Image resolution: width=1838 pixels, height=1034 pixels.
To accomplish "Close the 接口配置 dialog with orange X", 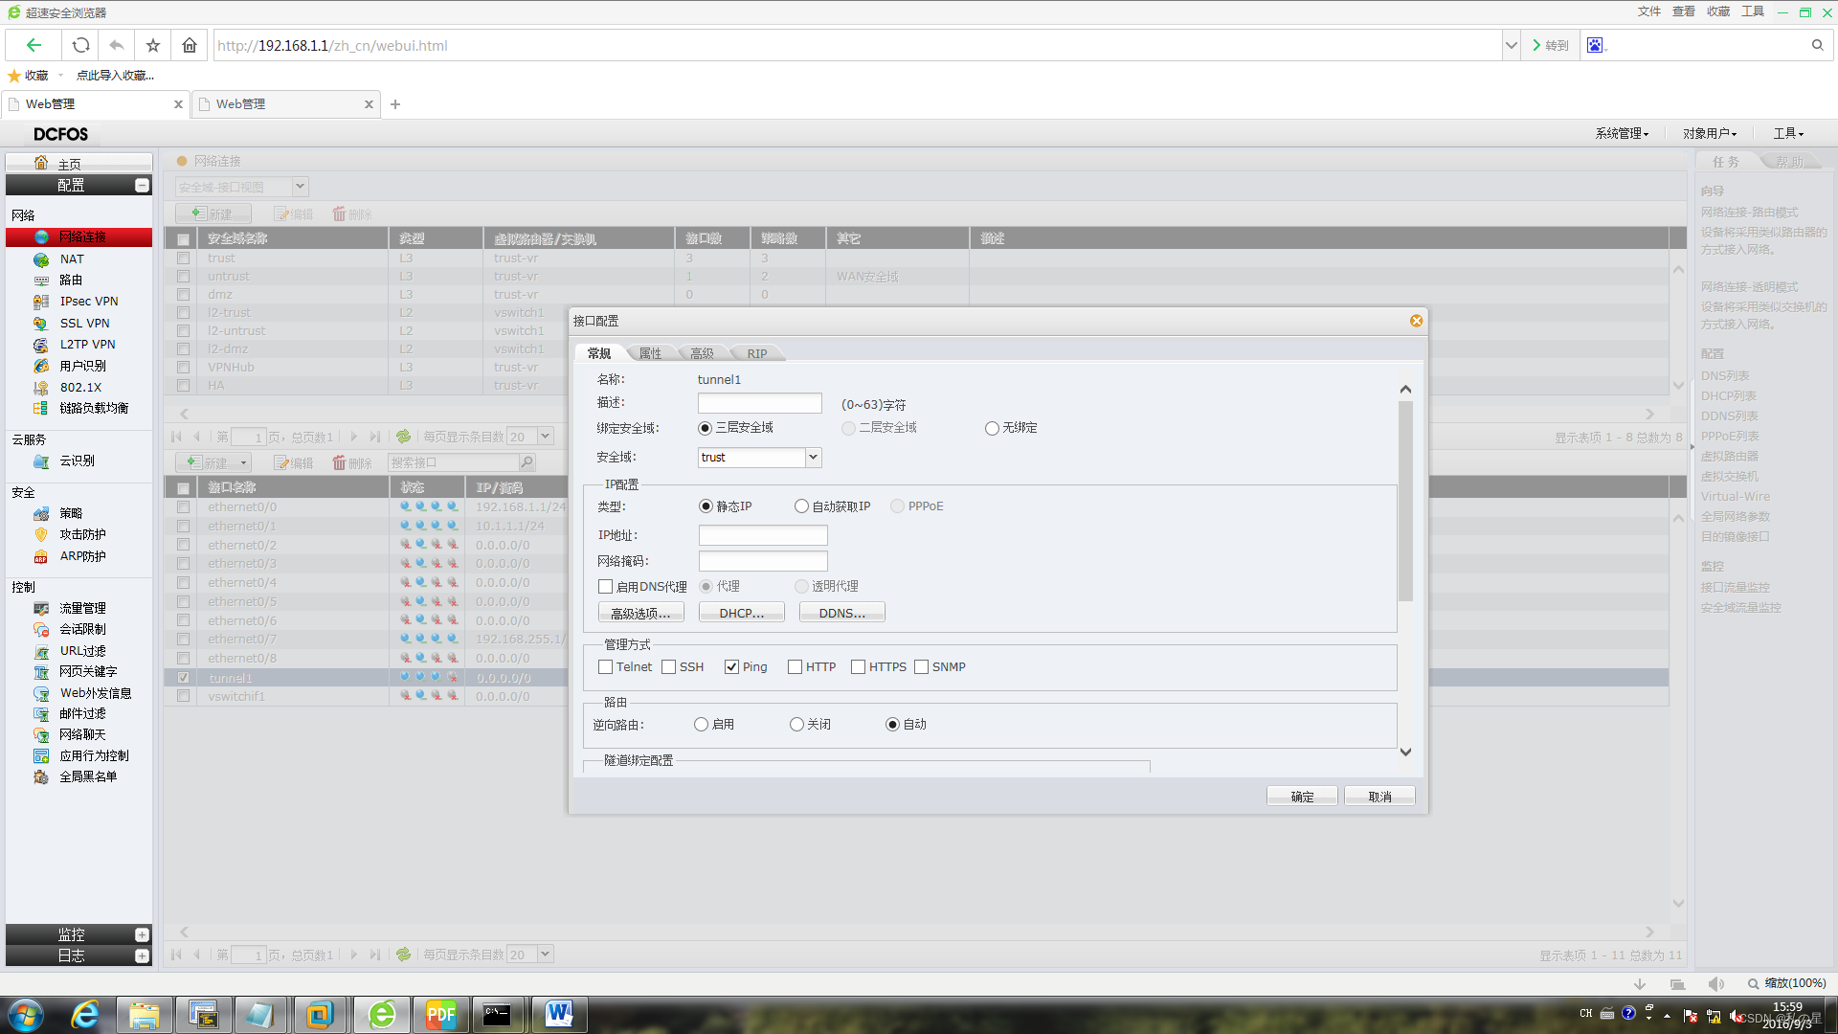I will (x=1416, y=321).
